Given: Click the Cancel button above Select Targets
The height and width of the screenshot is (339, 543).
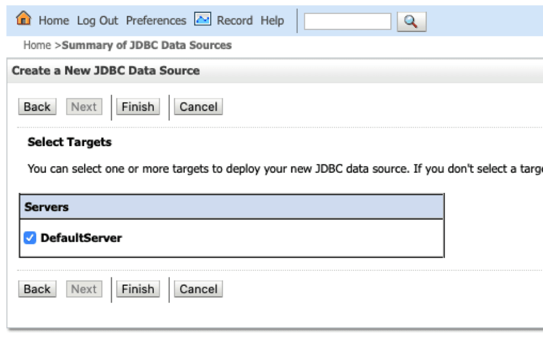Looking at the screenshot, I should click(x=198, y=106).
